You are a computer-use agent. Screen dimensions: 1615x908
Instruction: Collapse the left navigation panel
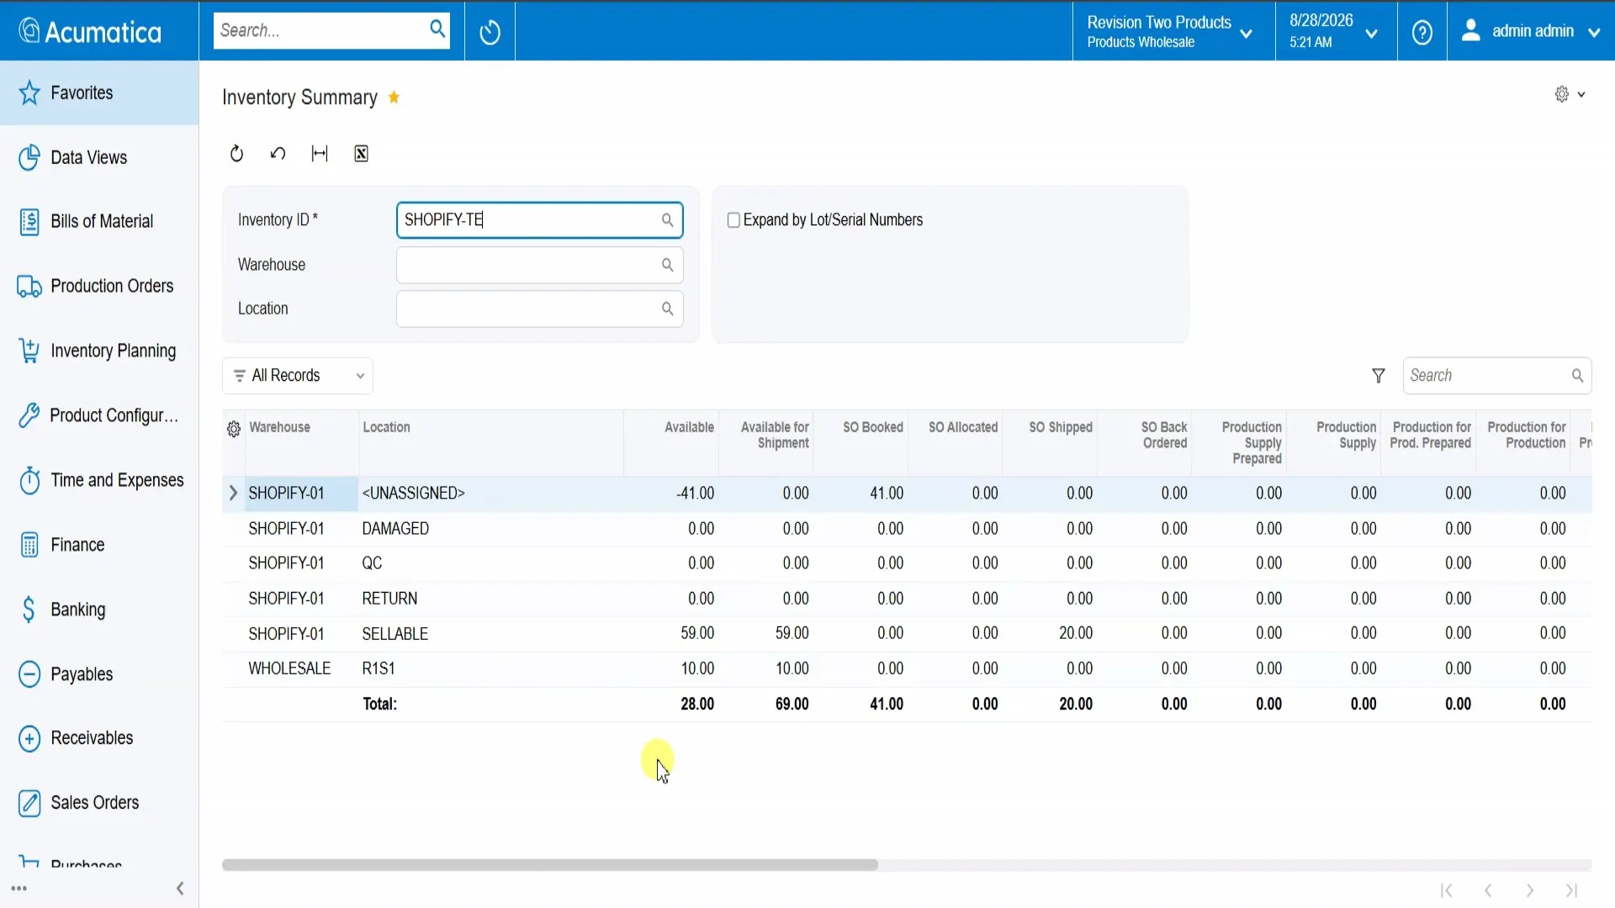pyautogui.click(x=180, y=889)
